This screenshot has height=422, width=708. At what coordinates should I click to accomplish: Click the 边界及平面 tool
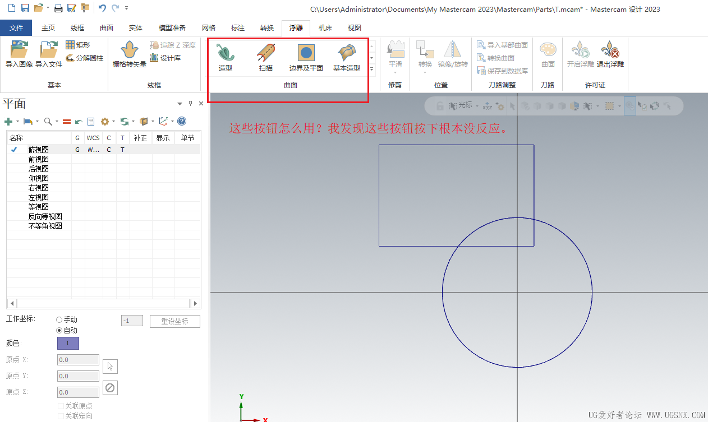point(306,58)
